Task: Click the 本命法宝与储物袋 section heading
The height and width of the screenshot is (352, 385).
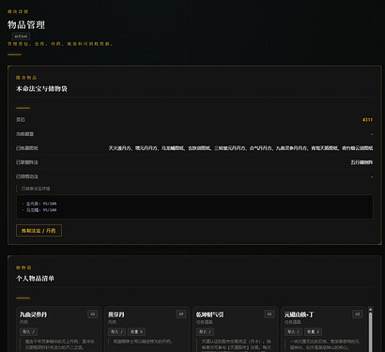Action: [x=41, y=89]
